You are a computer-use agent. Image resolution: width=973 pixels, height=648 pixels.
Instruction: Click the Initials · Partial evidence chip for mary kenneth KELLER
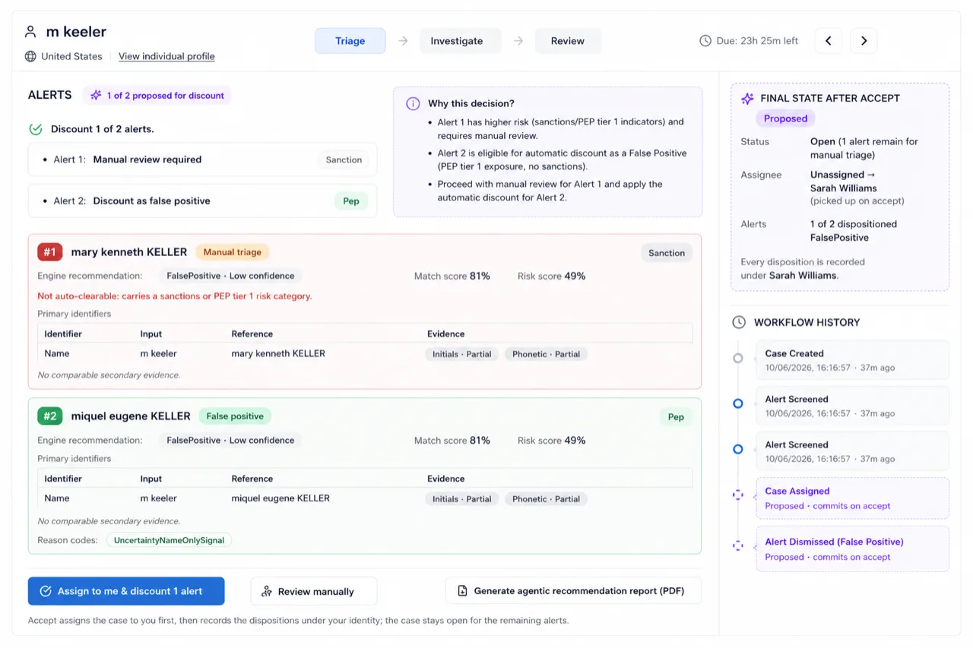[x=462, y=354]
